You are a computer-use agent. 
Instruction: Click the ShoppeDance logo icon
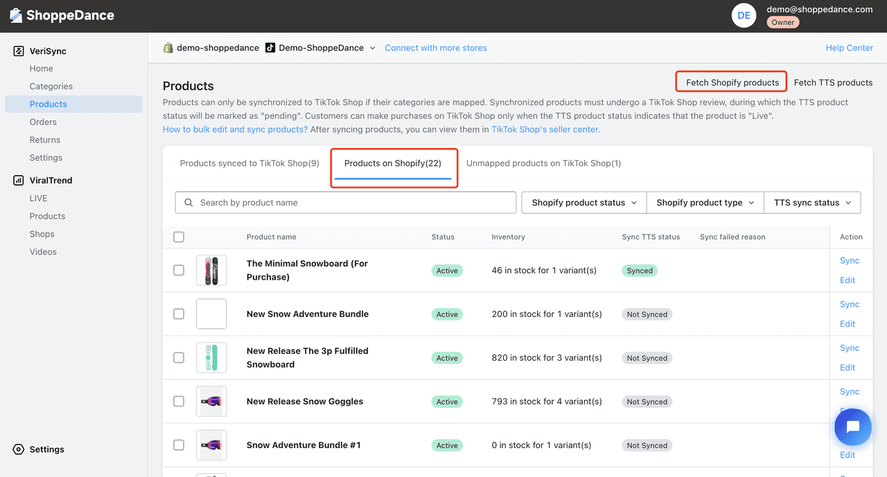tap(16, 15)
